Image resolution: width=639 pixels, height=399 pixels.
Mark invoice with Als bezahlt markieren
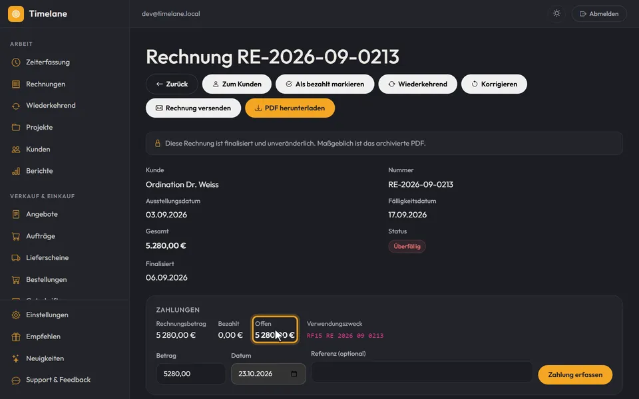[x=325, y=84]
